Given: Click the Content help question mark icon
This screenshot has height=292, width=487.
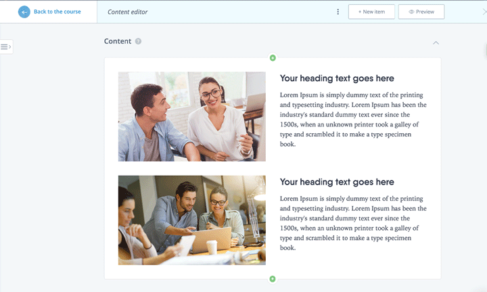Looking at the screenshot, I should coord(138,41).
